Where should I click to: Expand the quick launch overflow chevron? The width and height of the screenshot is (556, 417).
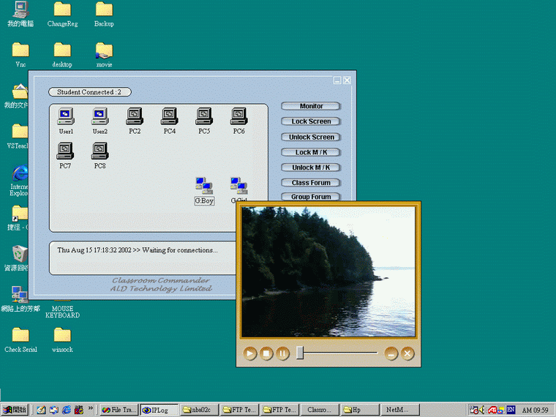pyautogui.click(x=91, y=408)
